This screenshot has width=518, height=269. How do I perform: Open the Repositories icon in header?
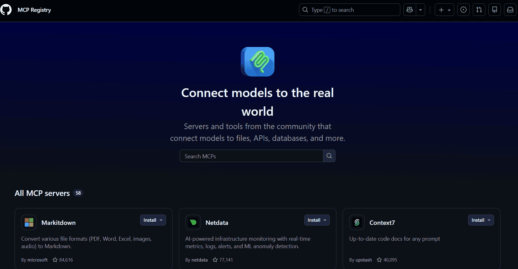[495, 10]
